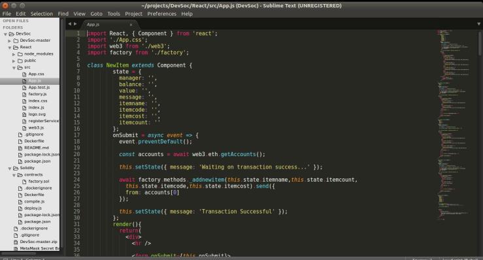
Task: Go to previous tab with left arrow
Action: (x=70, y=24)
